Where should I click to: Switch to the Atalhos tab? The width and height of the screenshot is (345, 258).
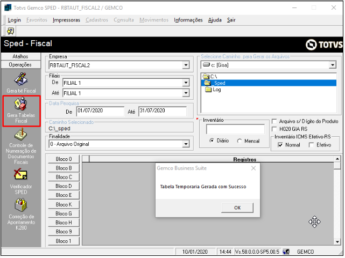click(x=20, y=56)
